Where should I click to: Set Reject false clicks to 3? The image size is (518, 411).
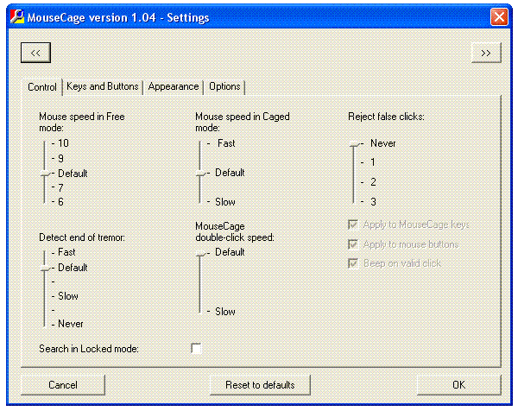coord(373,201)
